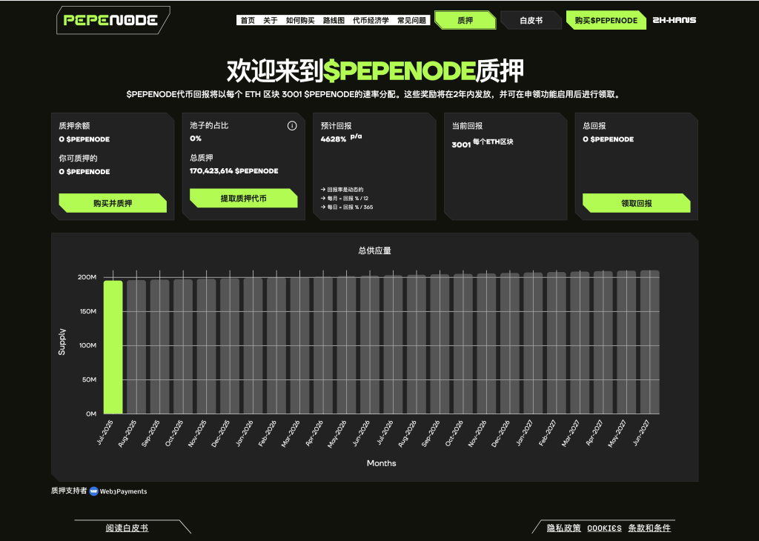759x541 pixels.
Task: Select the 路线图 nav item
Action: coord(334,20)
